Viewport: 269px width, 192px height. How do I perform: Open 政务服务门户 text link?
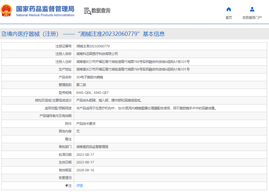pyautogui.click(x=252, y=18)
